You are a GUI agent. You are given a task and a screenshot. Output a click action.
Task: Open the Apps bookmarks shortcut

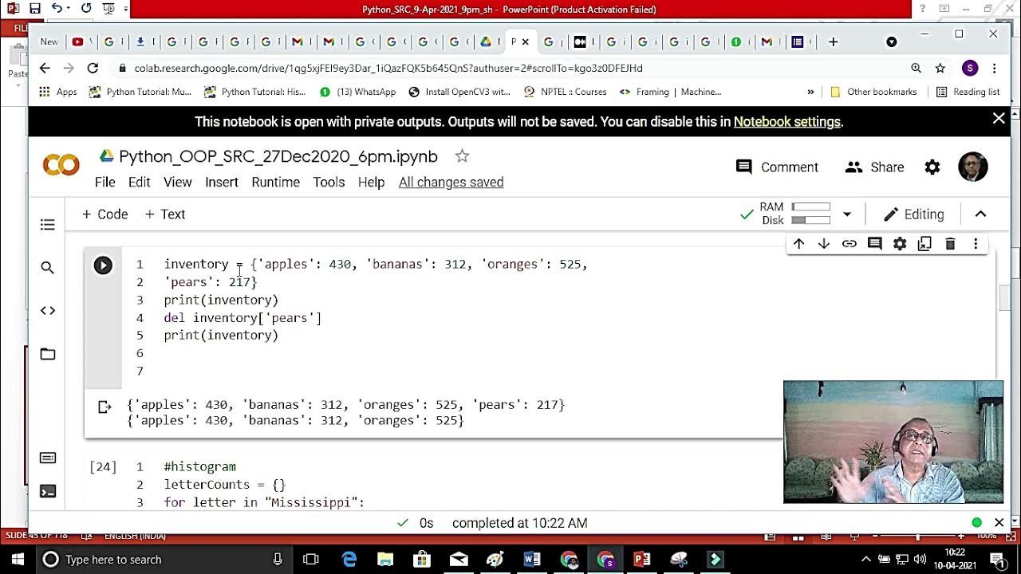(x=57, y=92)
